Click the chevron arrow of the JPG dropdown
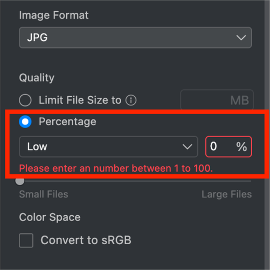 [241, 38]
